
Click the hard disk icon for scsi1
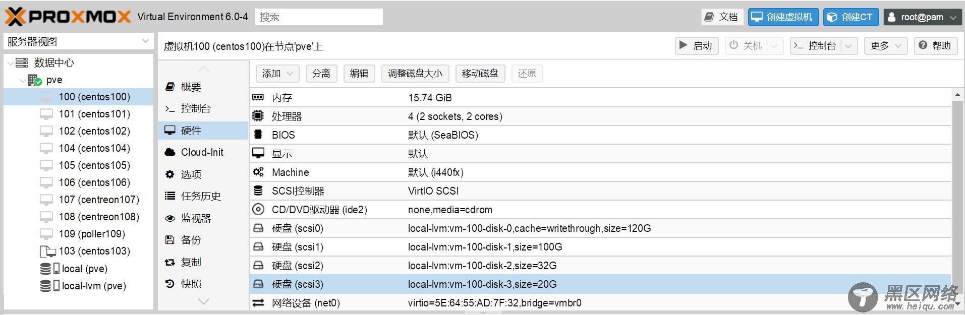point(258,246)
